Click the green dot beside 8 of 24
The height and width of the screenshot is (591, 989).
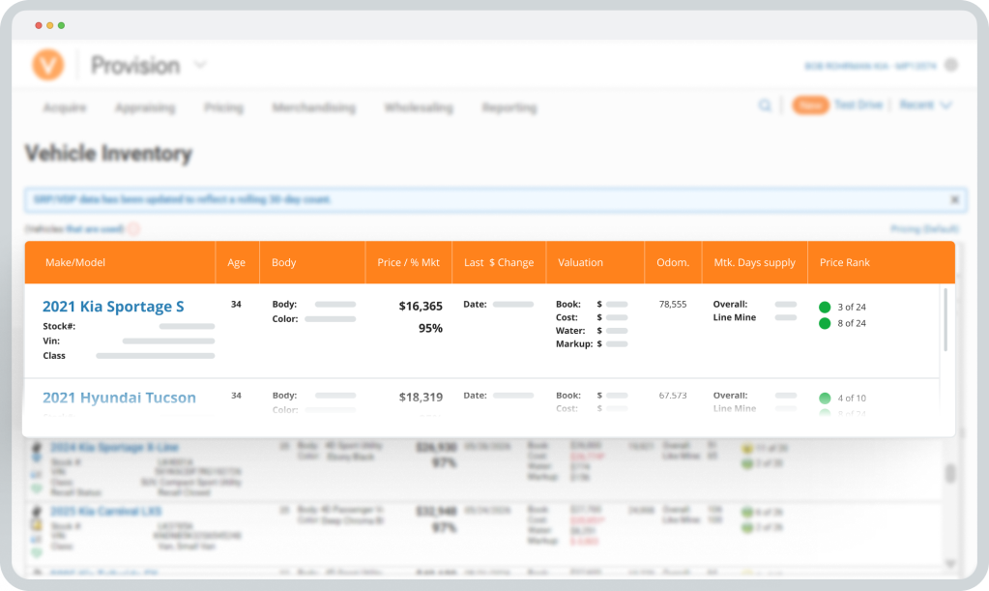click(825, 324)
